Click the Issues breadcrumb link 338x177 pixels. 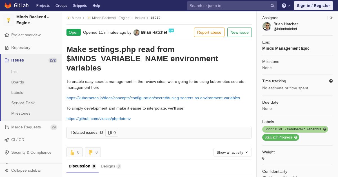coord(140,18)
